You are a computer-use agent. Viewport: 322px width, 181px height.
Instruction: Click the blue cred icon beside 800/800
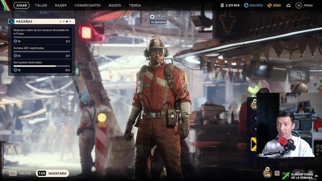coord(246,5)
